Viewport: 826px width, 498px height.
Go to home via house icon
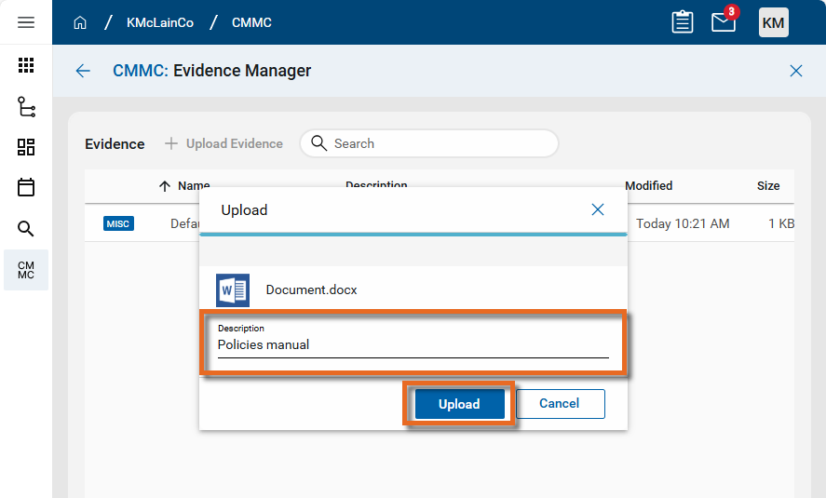click(80, 22)
